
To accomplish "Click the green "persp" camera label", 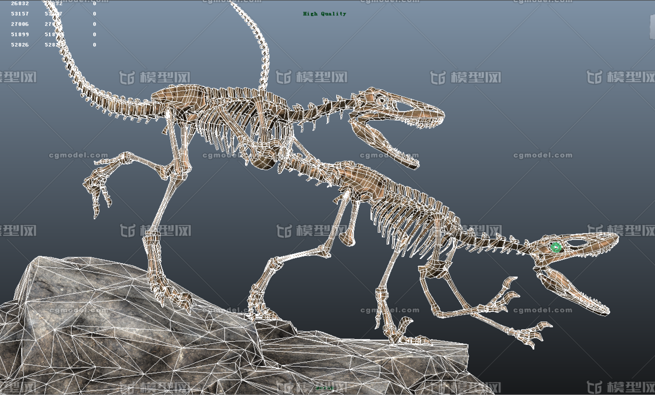I will tap(324, 388).
